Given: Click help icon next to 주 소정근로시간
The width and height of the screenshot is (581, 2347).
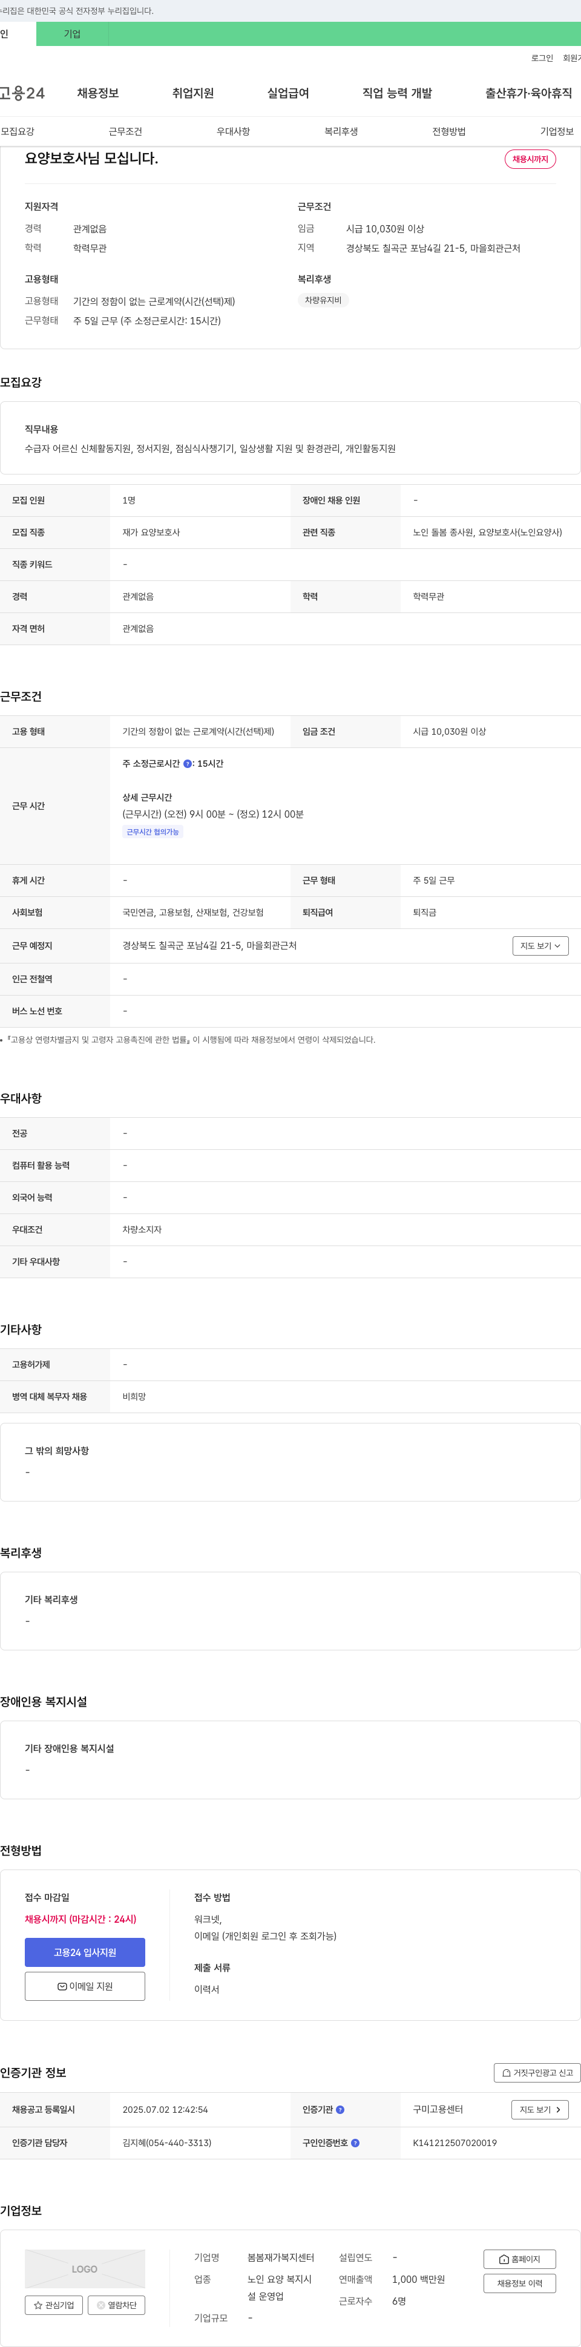Looking at the screenshot, I should tap(188, 764).
